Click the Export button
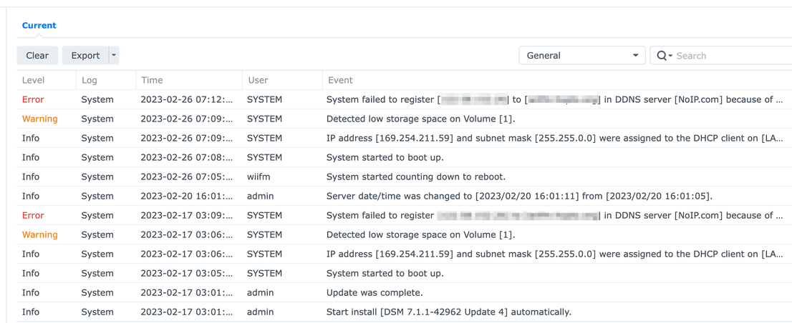792x323 pixels. point(85,56)
